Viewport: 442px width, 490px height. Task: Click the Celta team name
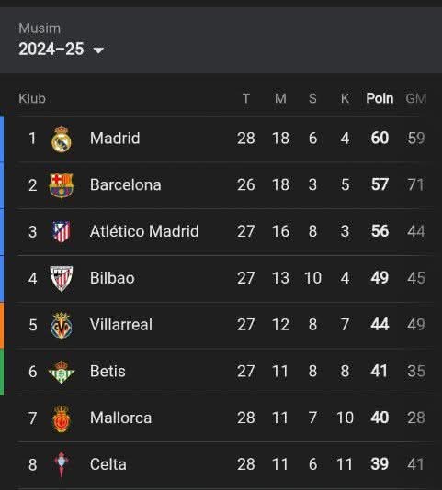(x=108, y=464)
